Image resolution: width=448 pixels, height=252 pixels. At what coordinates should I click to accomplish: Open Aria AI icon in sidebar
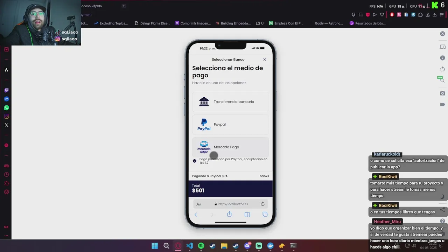click(x=6, y=70)
